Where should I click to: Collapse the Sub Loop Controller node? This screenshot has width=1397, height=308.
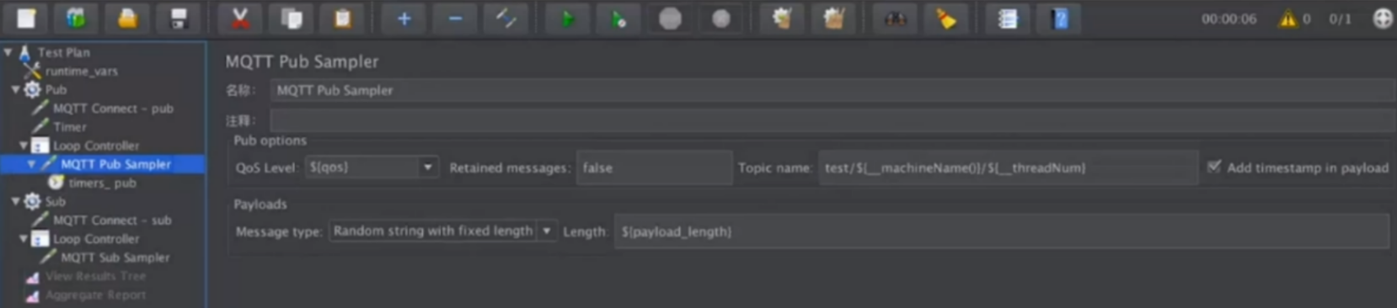[23, 239]
